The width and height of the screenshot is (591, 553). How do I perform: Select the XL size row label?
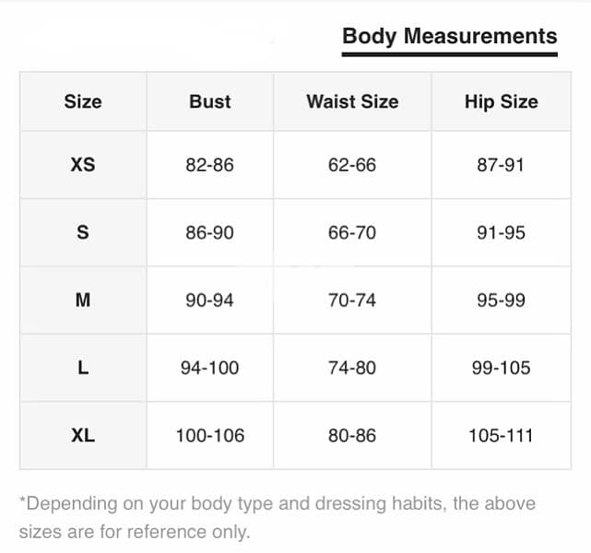click(x=83, y=435)
